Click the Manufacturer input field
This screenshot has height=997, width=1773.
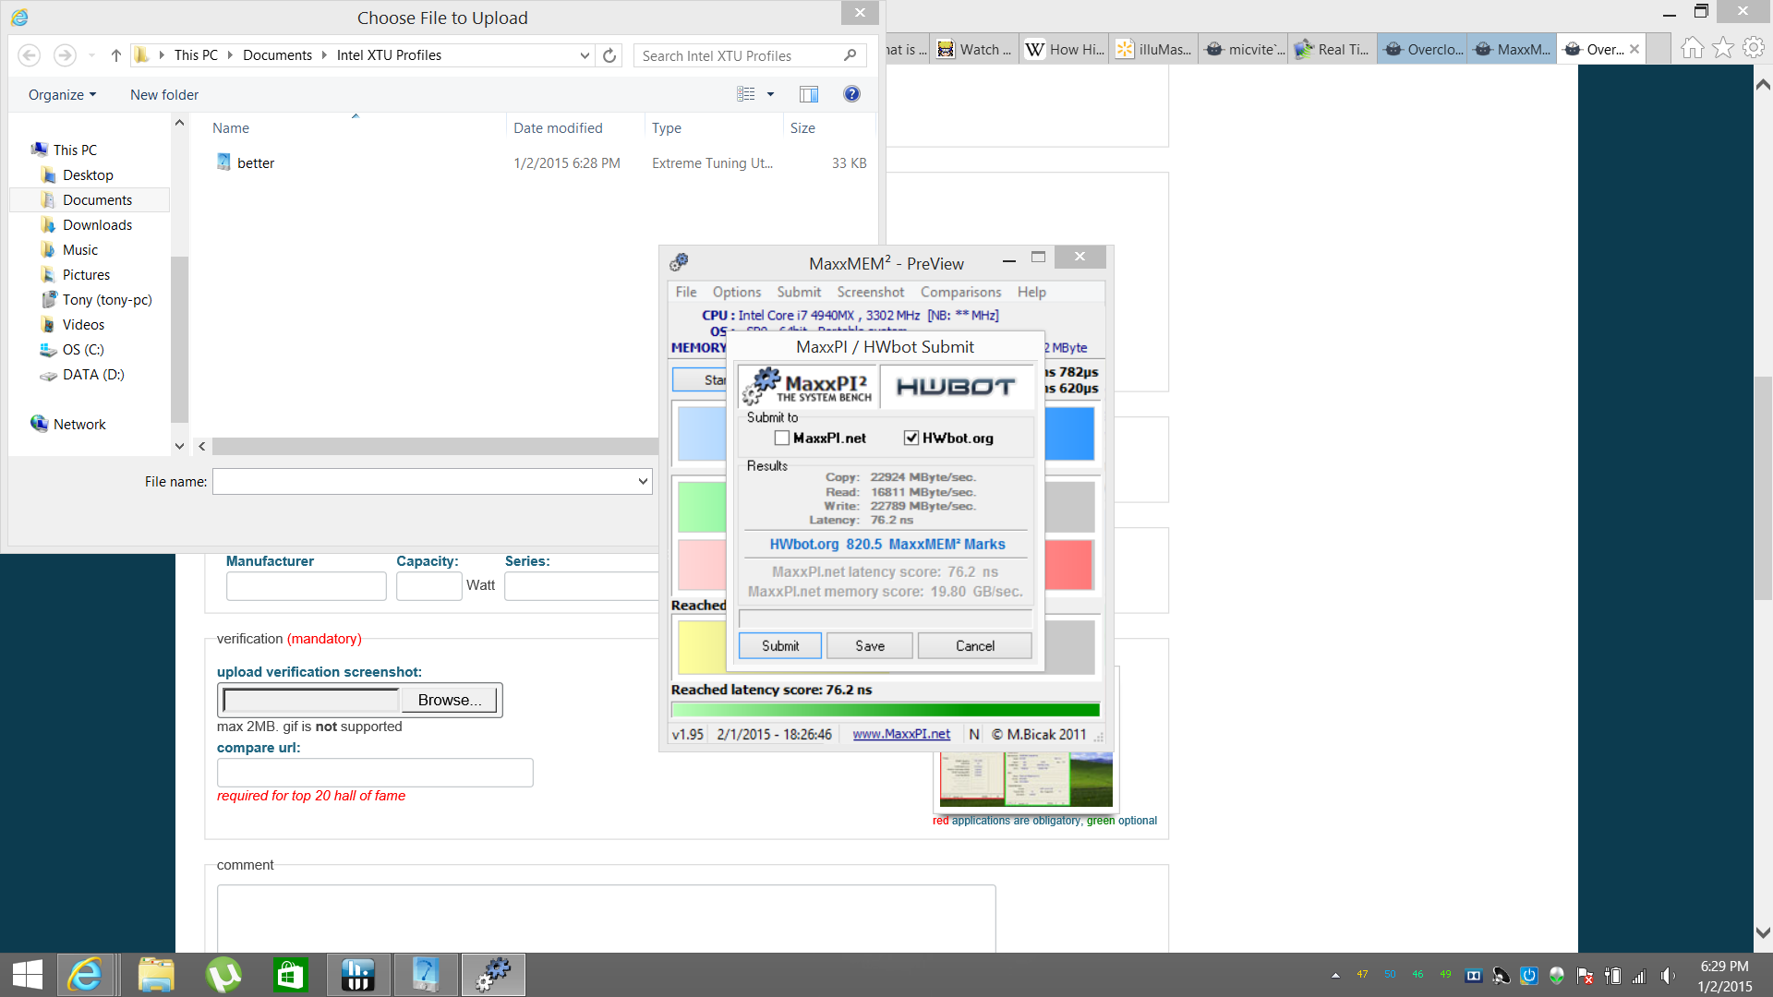[307, 586]
